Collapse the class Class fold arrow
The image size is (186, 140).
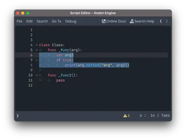[x=37, y=45]
